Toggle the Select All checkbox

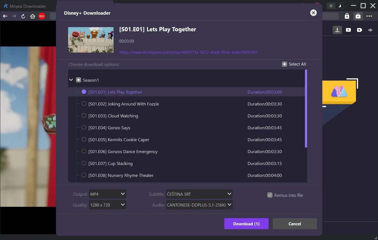click(284, 64)
